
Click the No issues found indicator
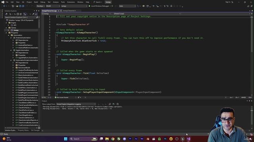point(62,97)
